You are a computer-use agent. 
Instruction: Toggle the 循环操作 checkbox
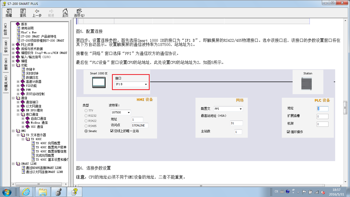[289, 132]
